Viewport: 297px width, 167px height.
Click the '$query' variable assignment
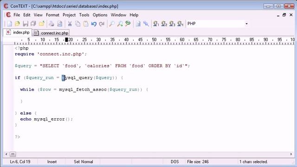pos(23,66)
